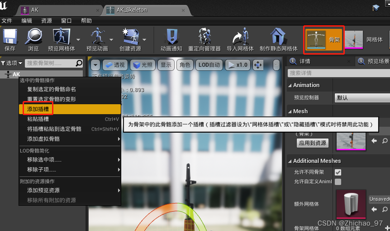Screen dimensions: 390x231
Task: Switch to the AK_Skeleton tab
Action: pyautogui.click(x=147, y=10)
